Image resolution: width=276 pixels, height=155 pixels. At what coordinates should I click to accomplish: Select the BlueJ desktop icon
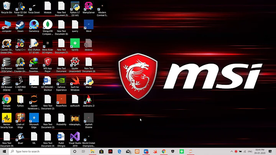[20, 138]
